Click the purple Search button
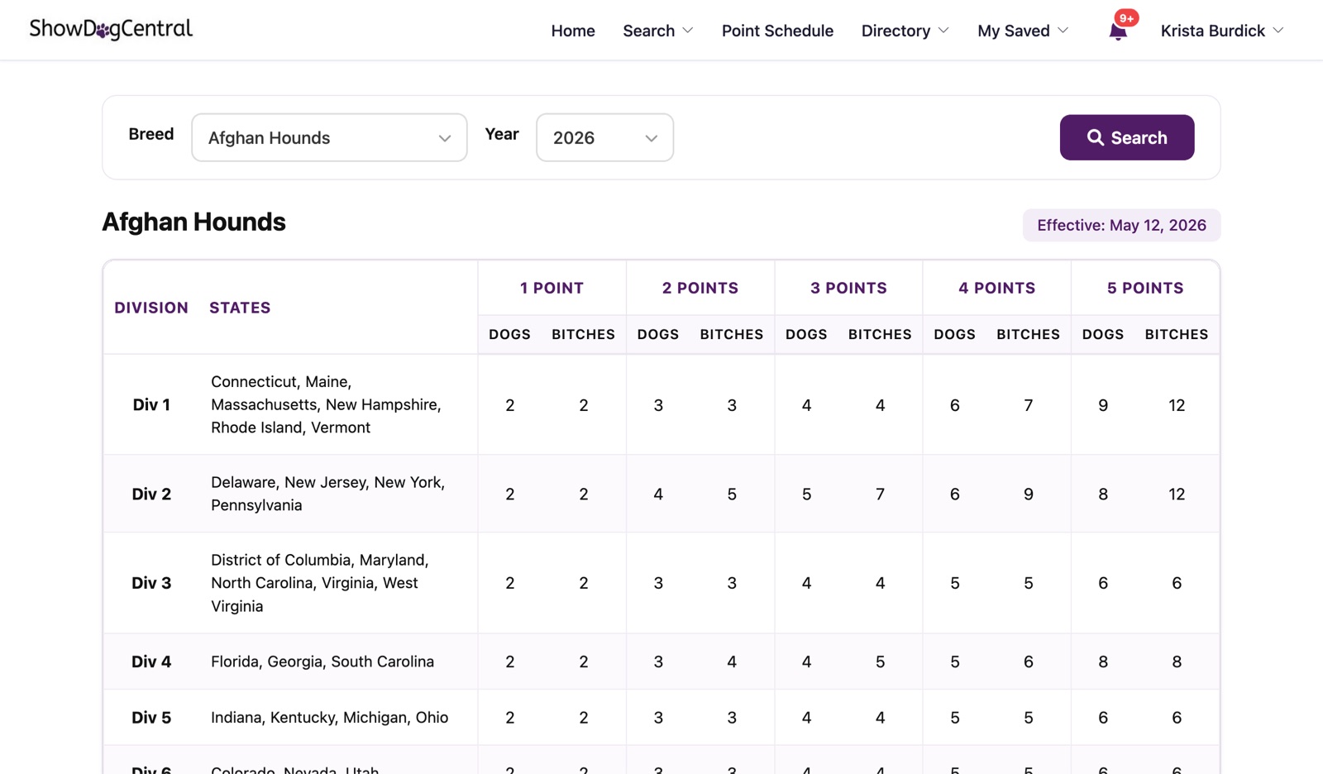The image size is (1323, 774). [x=1127, y=137]
